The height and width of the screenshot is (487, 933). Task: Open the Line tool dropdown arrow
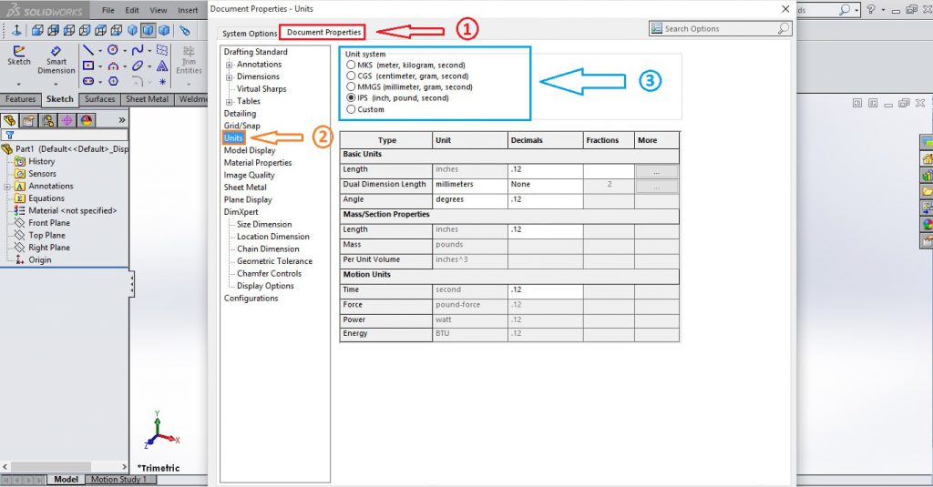(x=100, y=51)
